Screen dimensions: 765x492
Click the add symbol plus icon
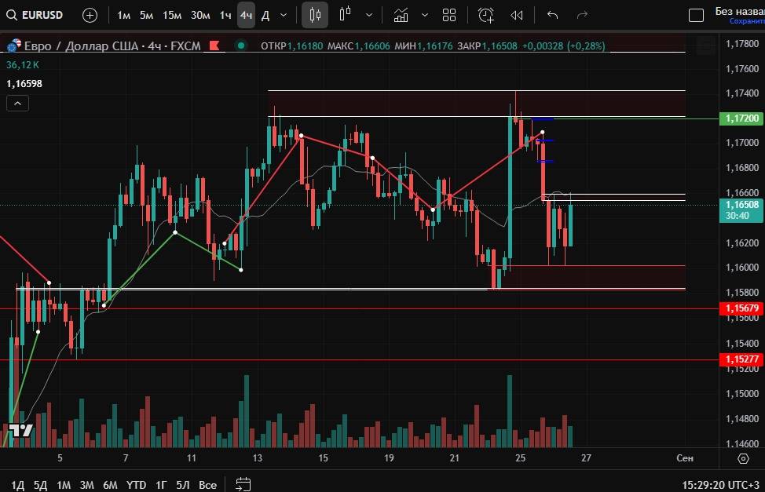coord(90,15)
